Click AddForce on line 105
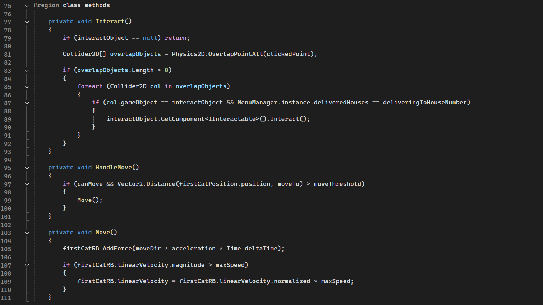 [x=117, y=249]
